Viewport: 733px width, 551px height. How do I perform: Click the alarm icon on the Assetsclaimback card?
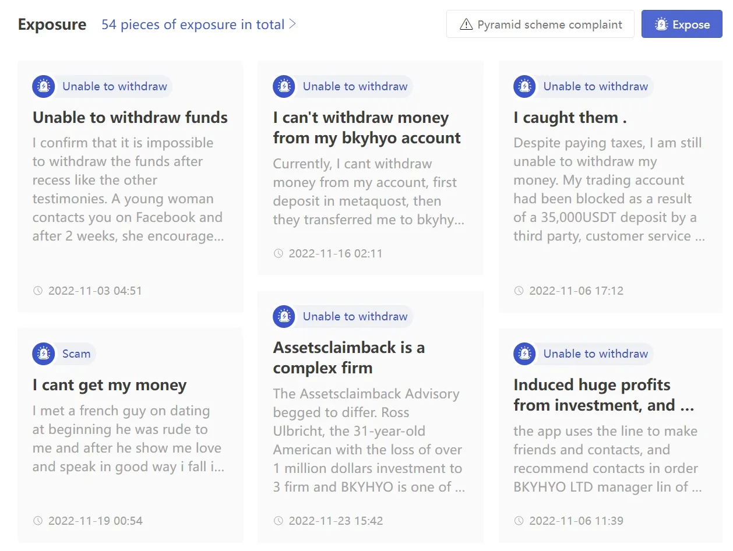point(284,316)
